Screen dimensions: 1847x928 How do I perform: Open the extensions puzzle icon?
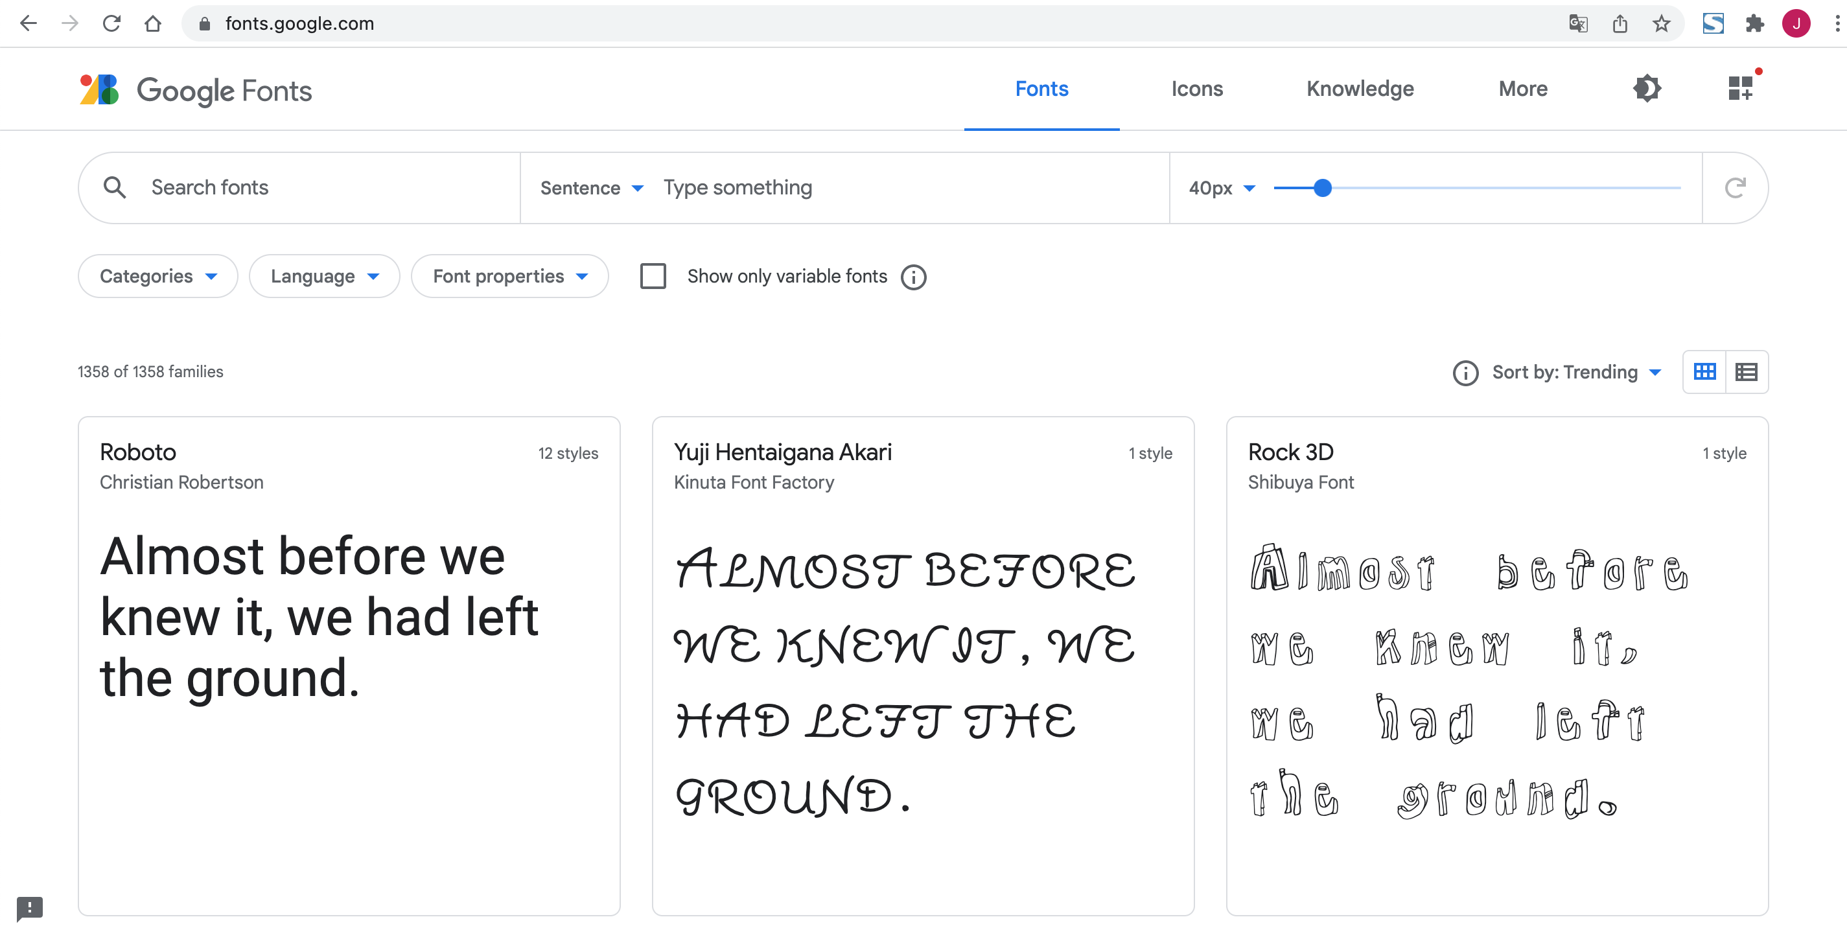[1754, 24]
